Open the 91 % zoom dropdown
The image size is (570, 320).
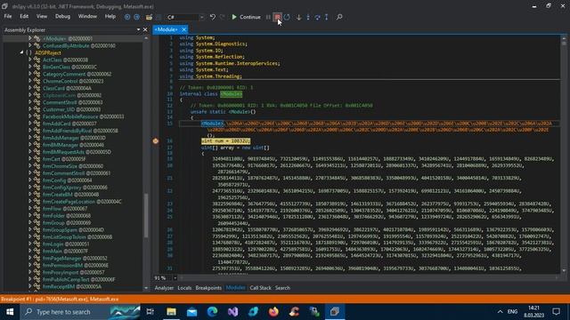[x=175, y=278]
